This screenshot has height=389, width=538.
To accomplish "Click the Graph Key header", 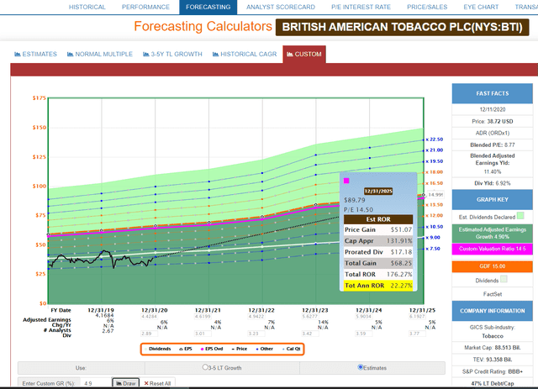I will tap(492, 200).
